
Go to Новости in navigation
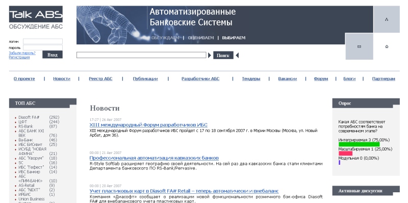coord(62,79)
